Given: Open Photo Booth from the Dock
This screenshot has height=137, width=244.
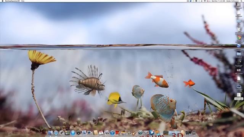Looking at the screenshot, I should point(117,133).
